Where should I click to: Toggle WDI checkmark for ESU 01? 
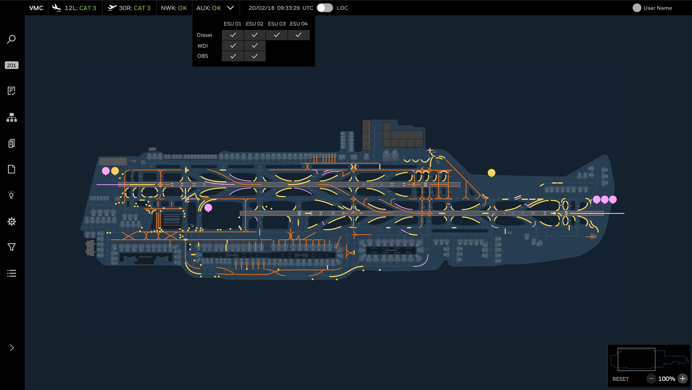point(233,46)
